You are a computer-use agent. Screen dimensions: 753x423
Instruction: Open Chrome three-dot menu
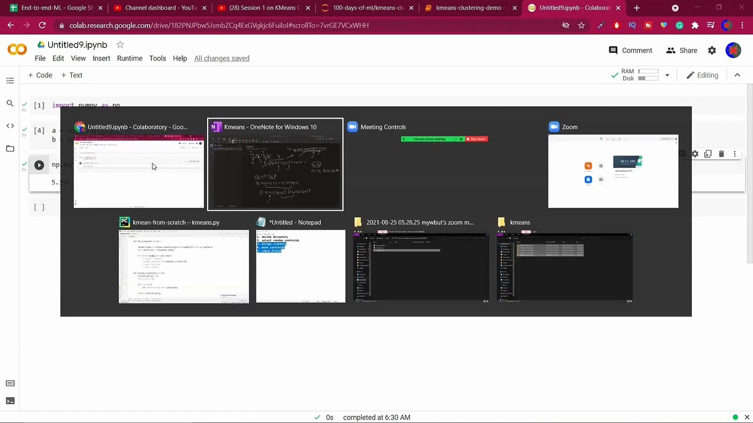pos(743,25)
